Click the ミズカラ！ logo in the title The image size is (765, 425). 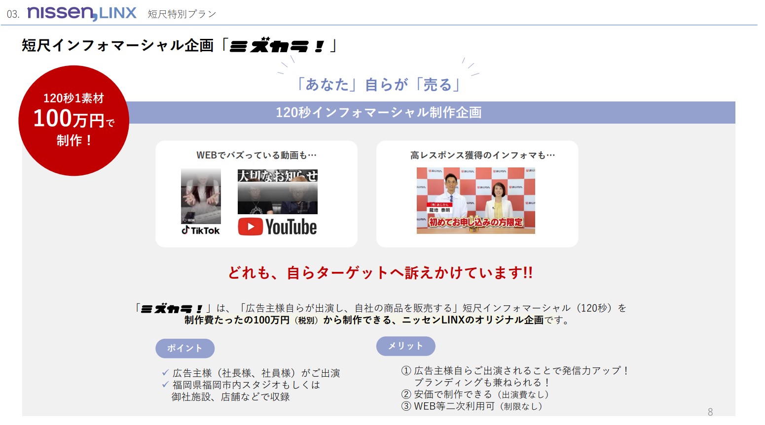(x=277, y=46)
